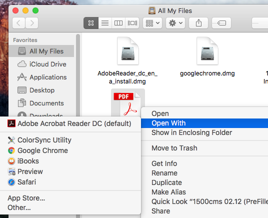Go back with the left arrow button

tap(19, 23)
